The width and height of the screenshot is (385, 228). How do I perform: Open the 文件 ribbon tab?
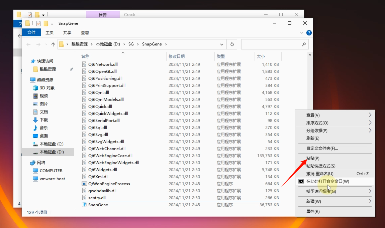(31, 32)
